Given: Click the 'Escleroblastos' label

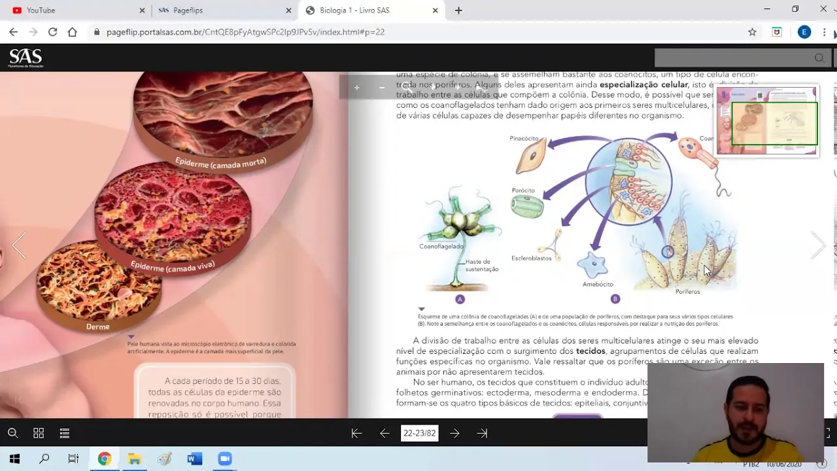Looking at the screenshot, I should tap(532, 258).
